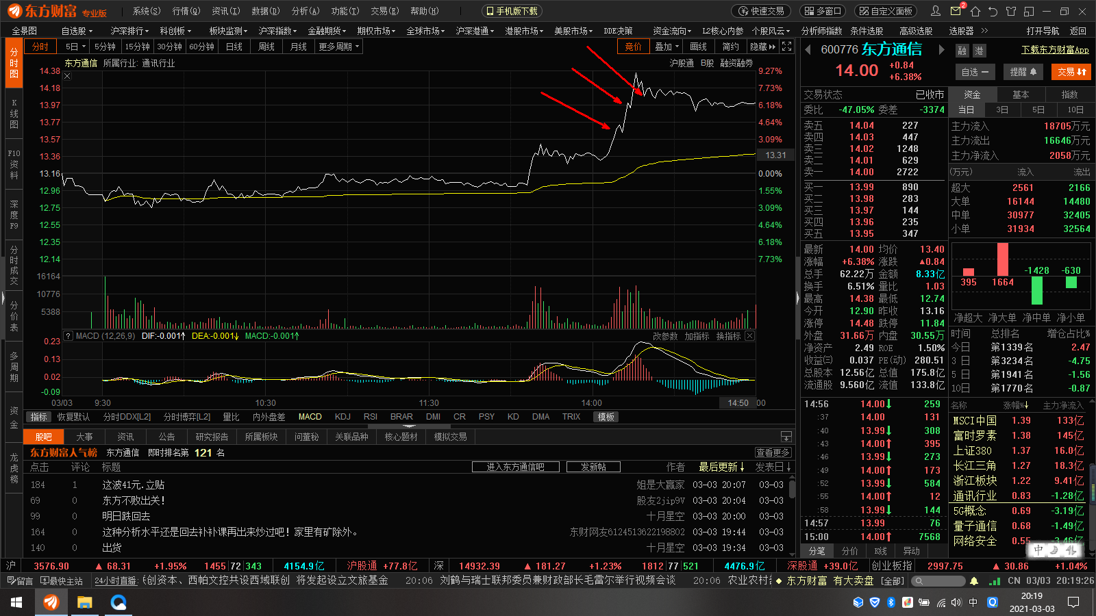Click the yellow alert bell in status bar
This screenshot has width=1096, height=616.
tap(974, 581)
